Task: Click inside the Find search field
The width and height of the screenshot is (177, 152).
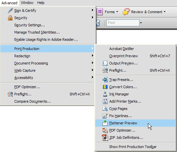Action: 123,23
